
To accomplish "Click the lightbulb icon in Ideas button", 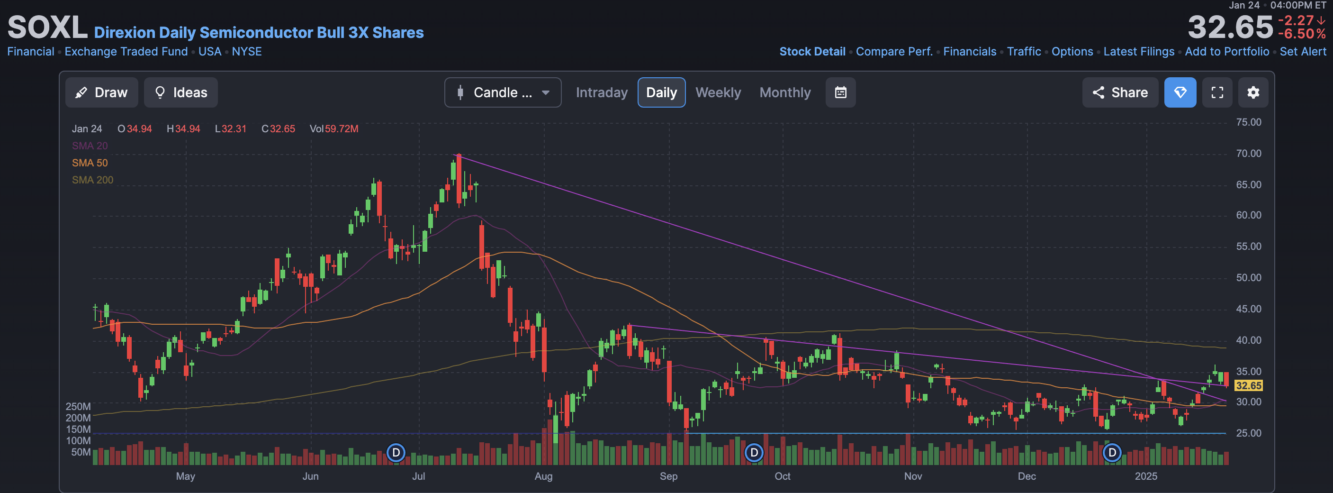I will point(160,93).
